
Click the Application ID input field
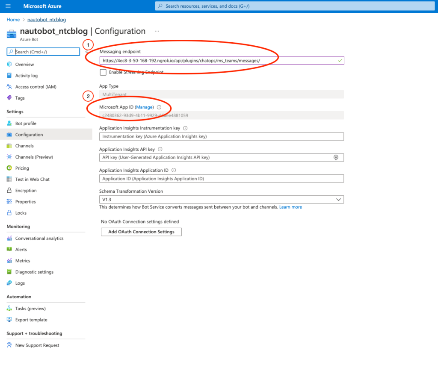point(222,179)
